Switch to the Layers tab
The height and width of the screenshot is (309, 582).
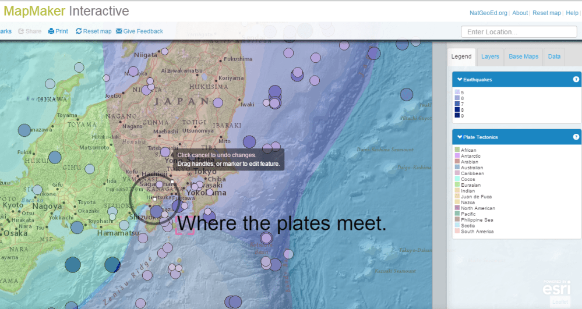(x=490, y=56)
